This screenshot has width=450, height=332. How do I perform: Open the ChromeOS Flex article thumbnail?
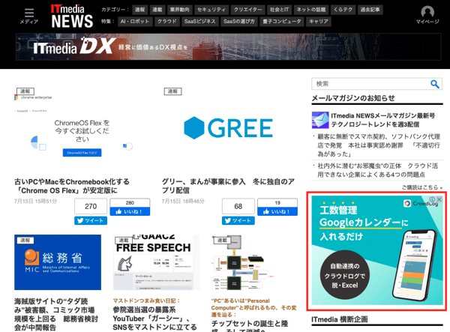tap(81, 130)
